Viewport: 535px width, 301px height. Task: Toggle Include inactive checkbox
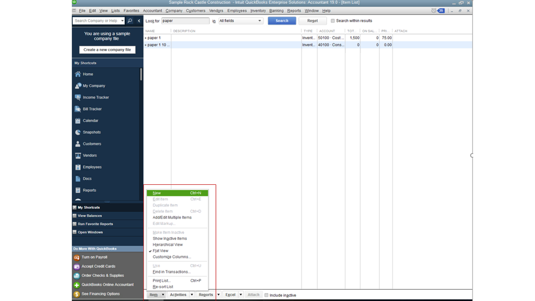267,295
